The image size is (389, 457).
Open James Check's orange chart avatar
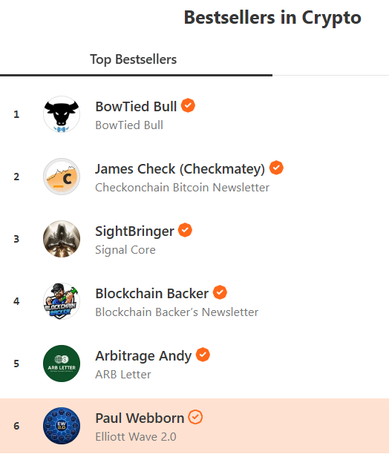pyautogui.click(x=62, y=177)
